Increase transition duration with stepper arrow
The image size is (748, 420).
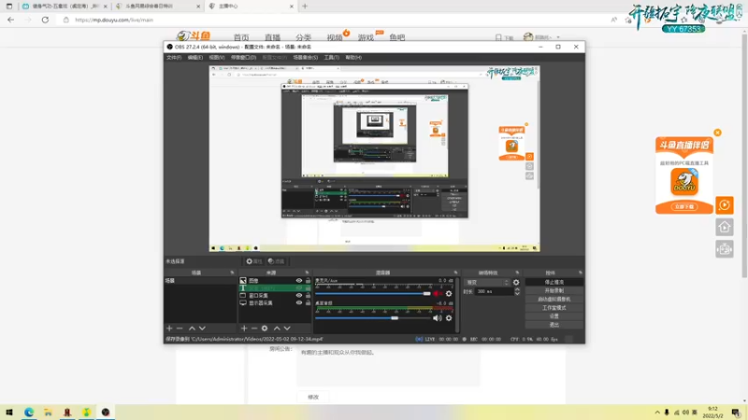coord(517,289)
